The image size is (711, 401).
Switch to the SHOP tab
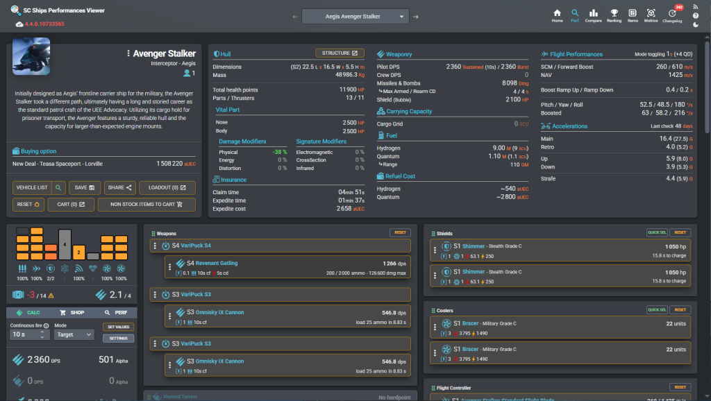point(71,313)
